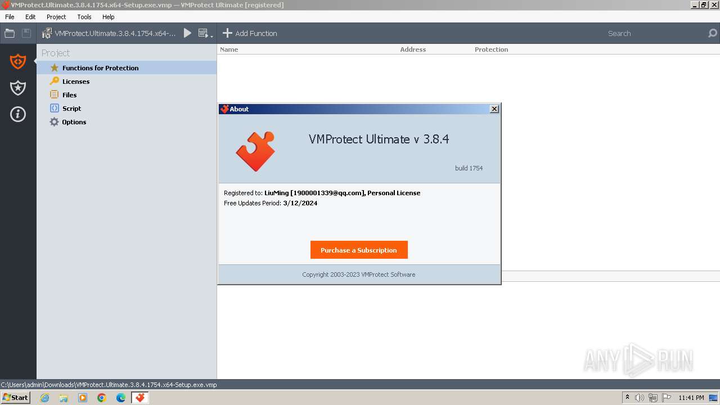The width and height of the screenshot is (720, 405).
Task: Click Copyright 2003-2023 VMProtect Software text
Action: pos(359,274)
